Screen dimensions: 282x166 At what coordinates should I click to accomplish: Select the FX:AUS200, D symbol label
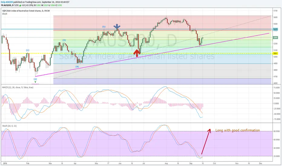(x=7, y=5)
